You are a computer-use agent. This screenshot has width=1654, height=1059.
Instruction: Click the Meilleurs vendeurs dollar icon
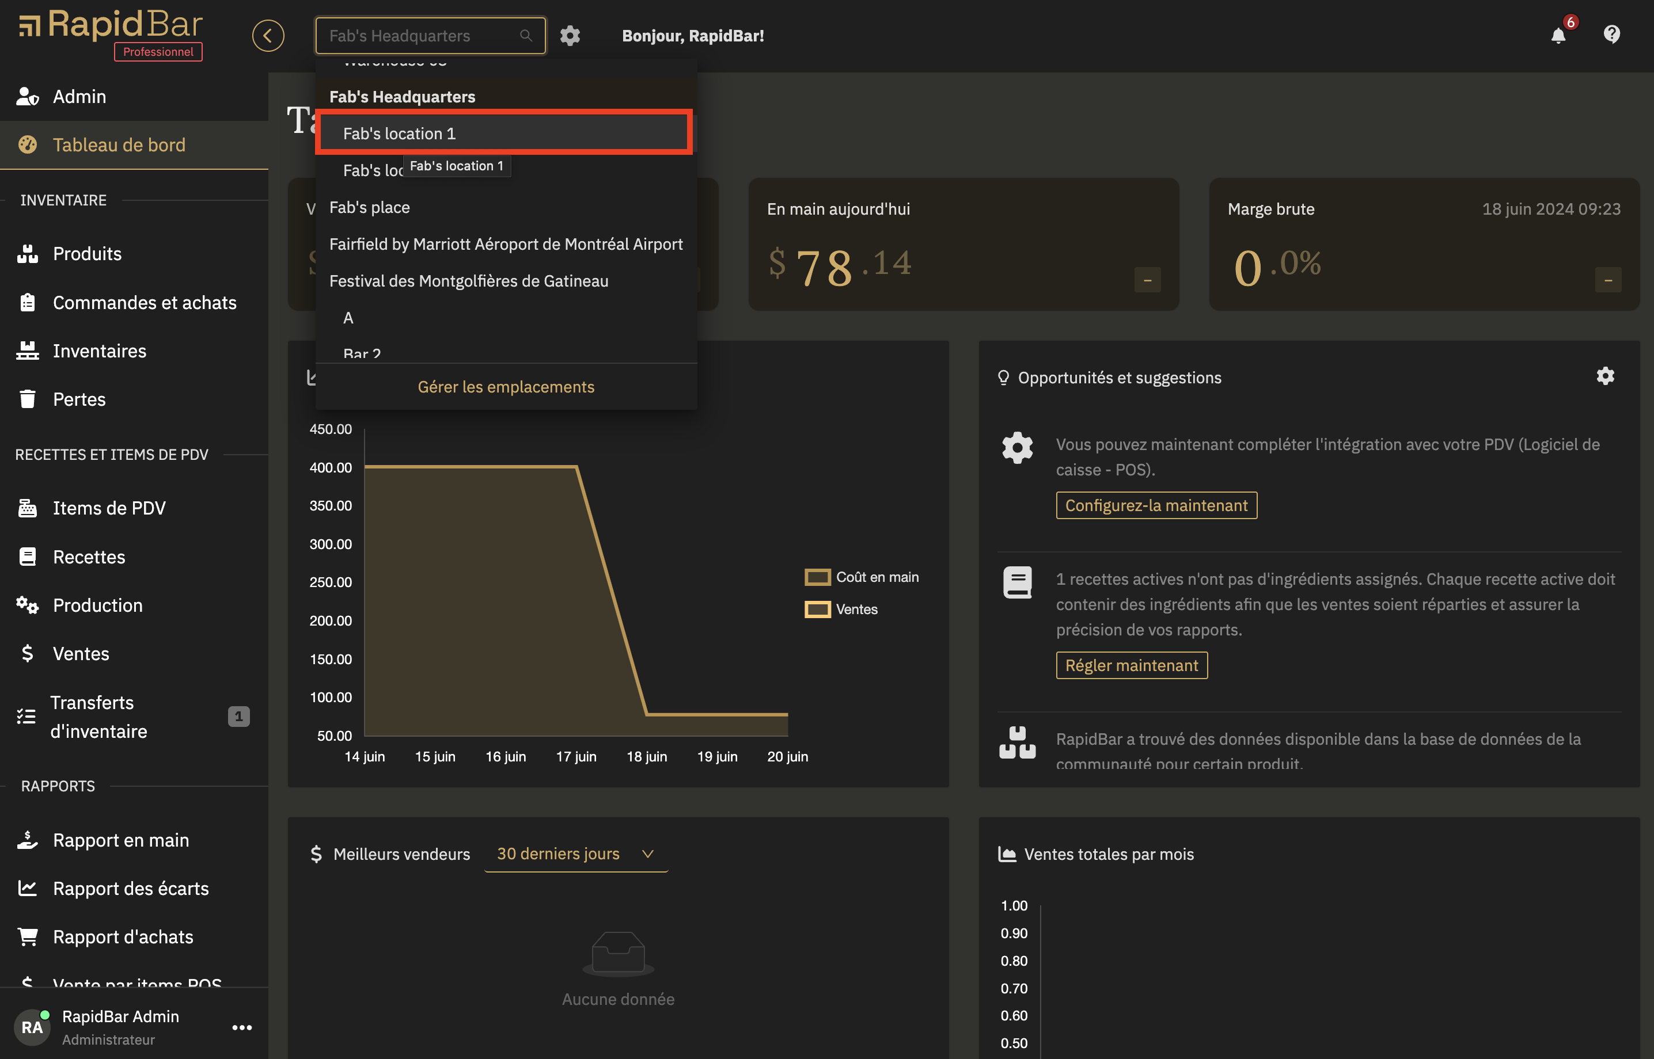316,854
